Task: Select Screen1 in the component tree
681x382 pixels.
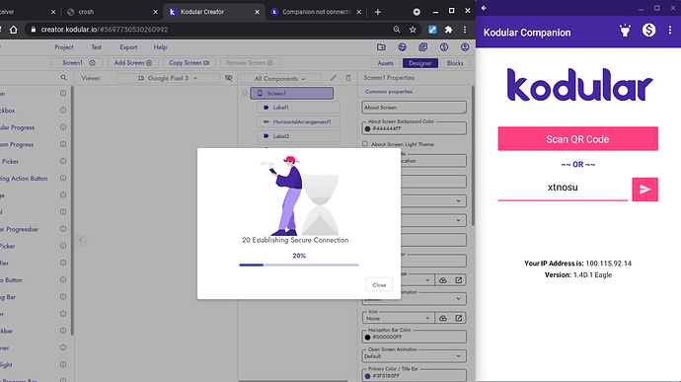Action: click(x=292, y=93)
